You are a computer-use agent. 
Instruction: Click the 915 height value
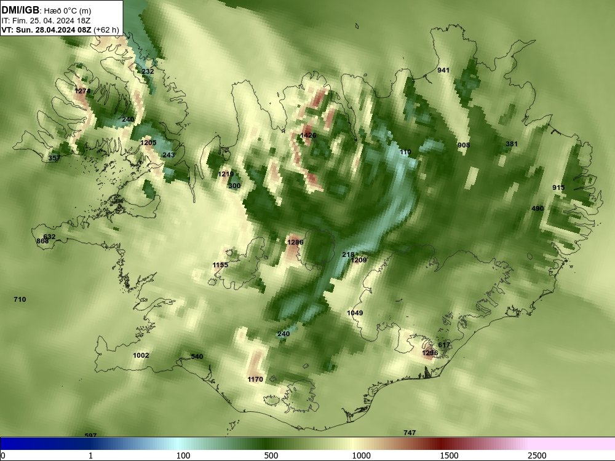click(x=558, y=187)
